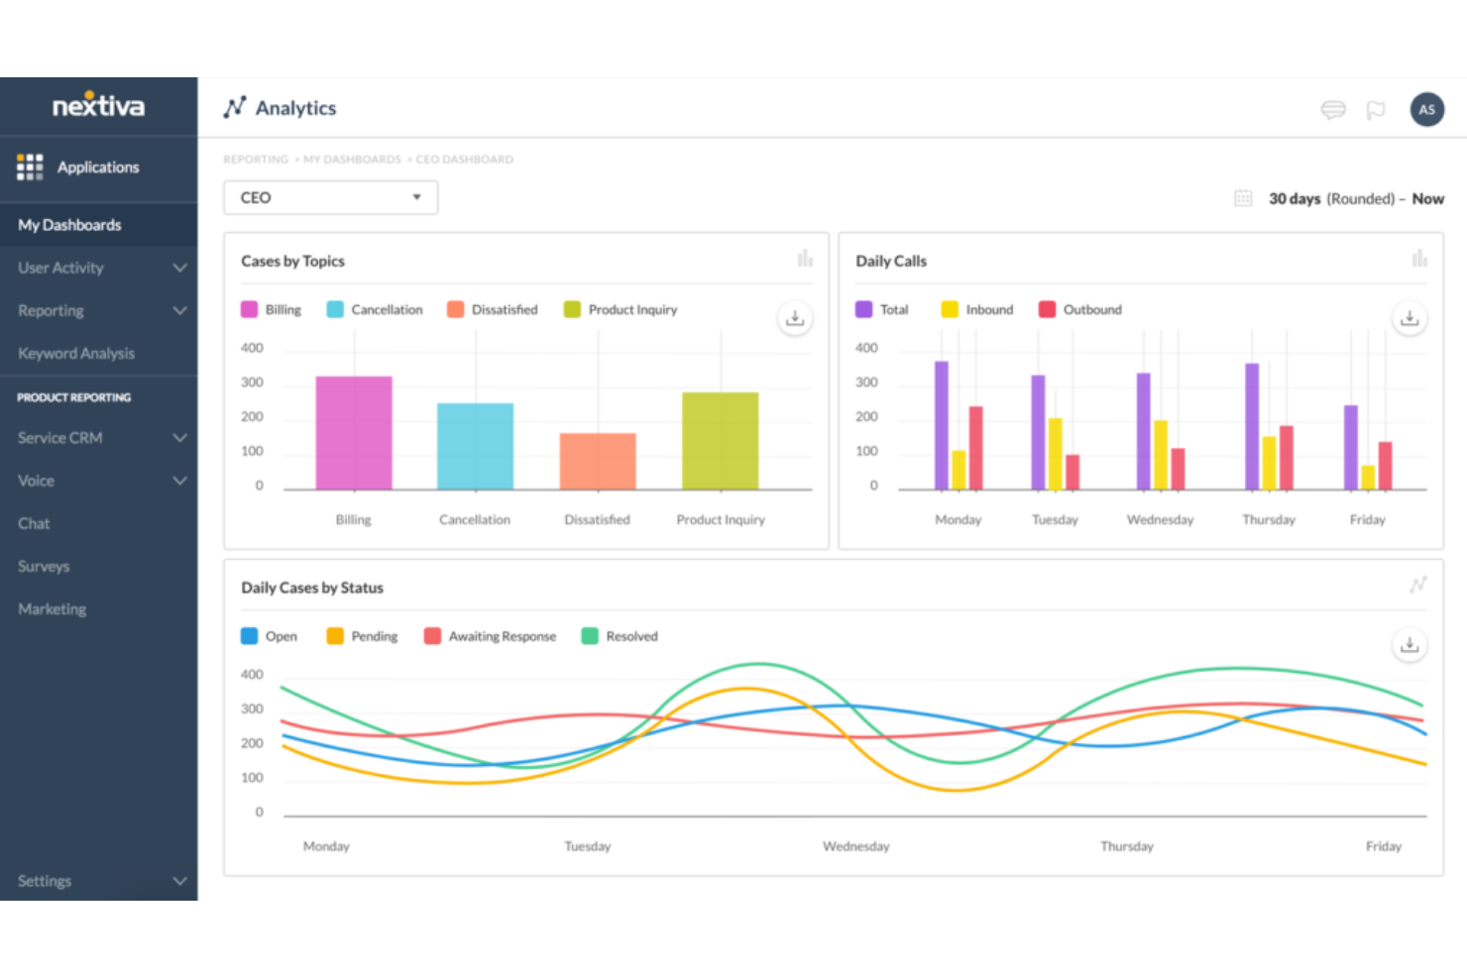Open the flag notifications icon

tap(1375, 110)
